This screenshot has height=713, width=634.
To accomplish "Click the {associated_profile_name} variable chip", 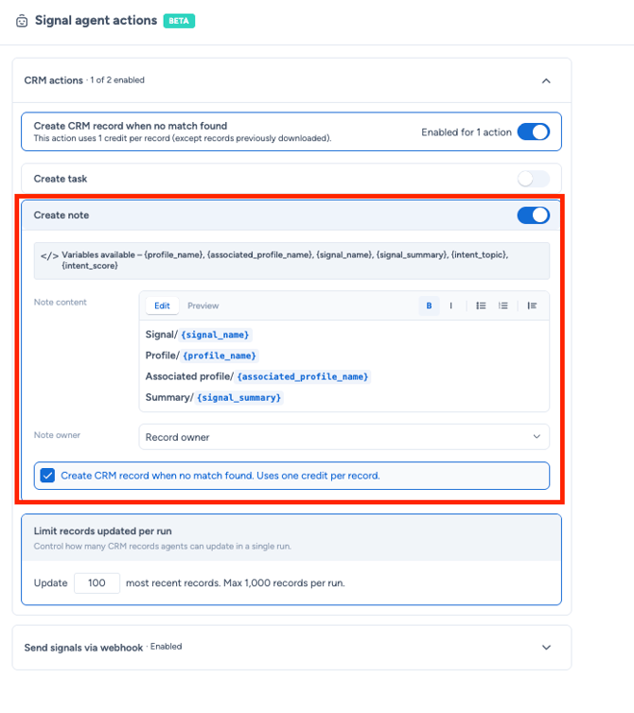I will click(303, 376).
